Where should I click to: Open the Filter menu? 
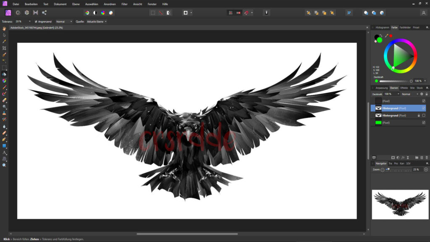pyautogui.click(x=124, y=4)
